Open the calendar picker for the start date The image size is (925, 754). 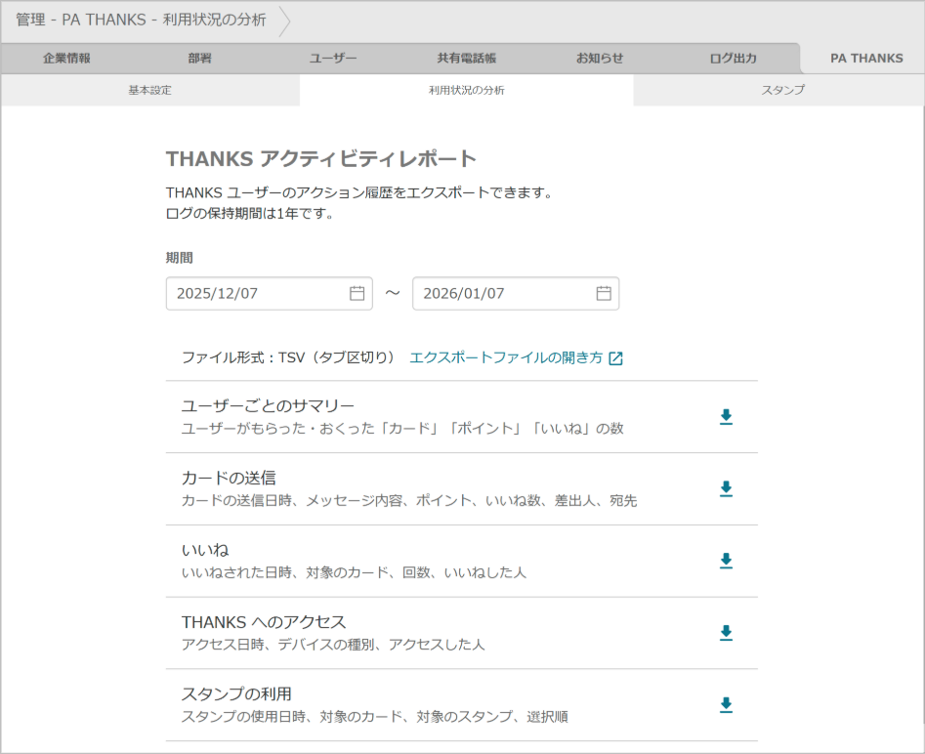[x=358, y=293]
